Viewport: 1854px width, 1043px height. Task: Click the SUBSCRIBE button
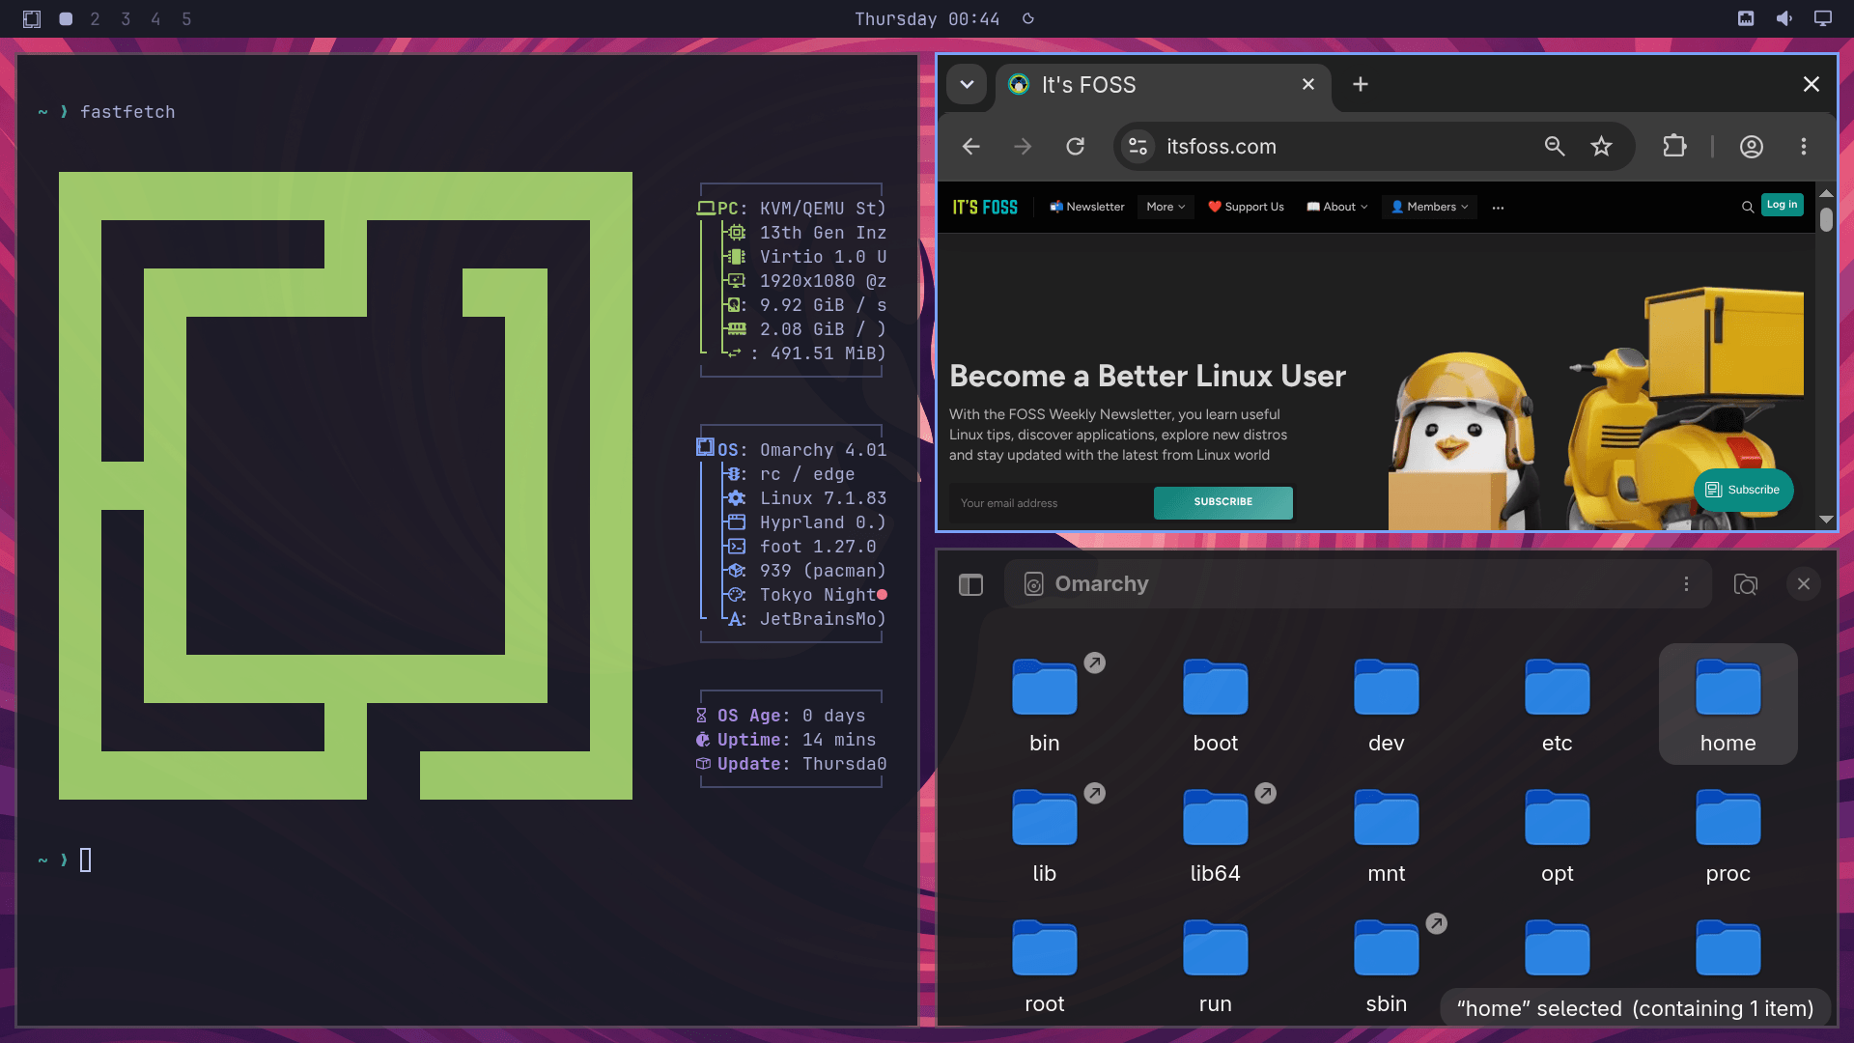pos(1223,502)
